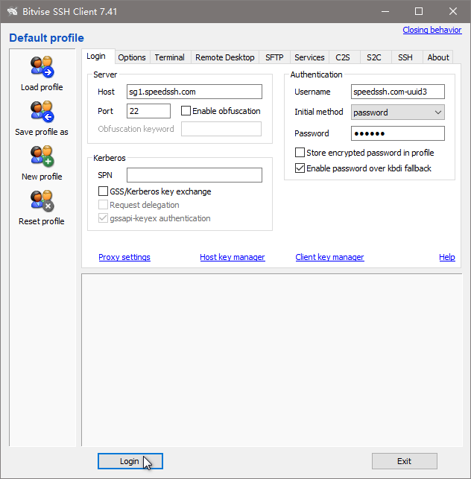Go to the SFTP tab
The height and width of the screenshot is (479, 471).
coord(274,57)
